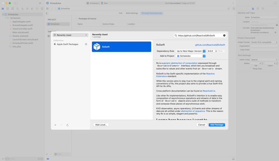This screenshot has height=161, width=279.
Task: Toggle the navigator sidebar
Action: tap(16, 3)
